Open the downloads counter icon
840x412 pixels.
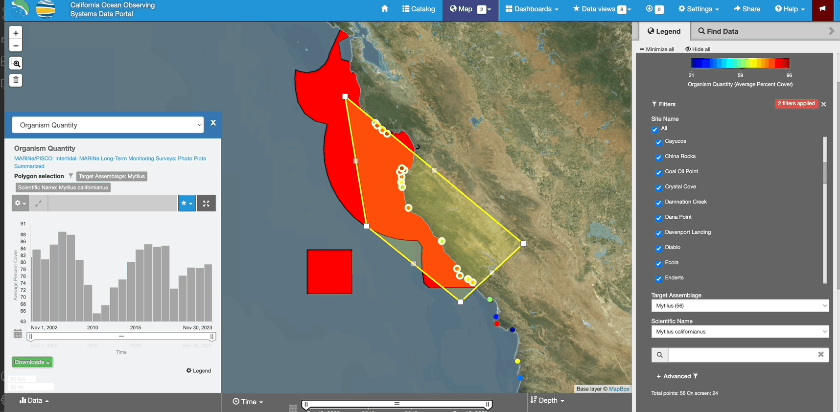pyautogui.click(x=654, y=9)
